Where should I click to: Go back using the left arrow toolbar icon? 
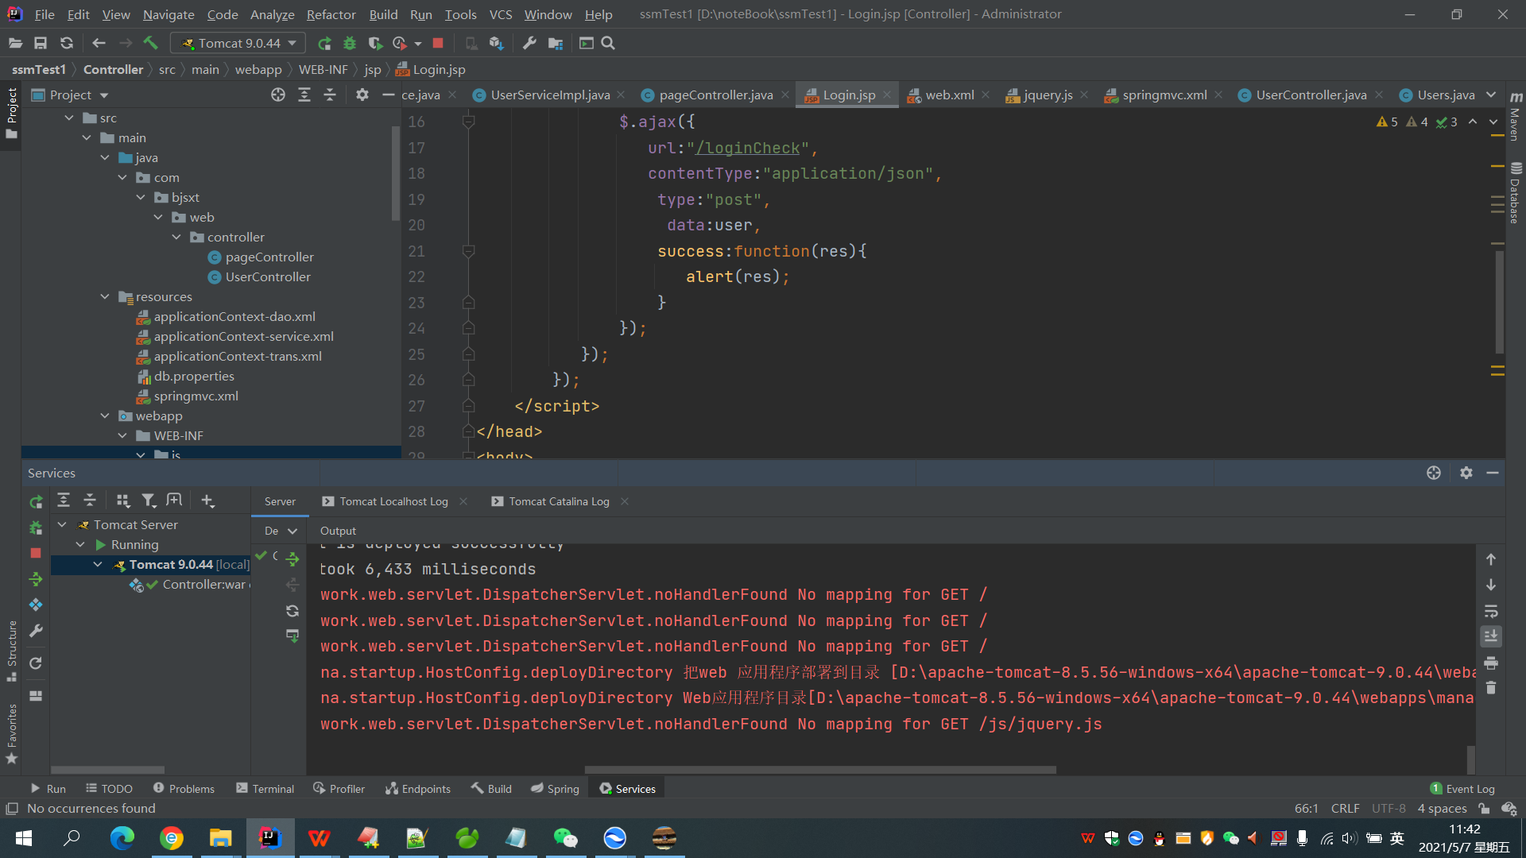[x=99, y=43]
